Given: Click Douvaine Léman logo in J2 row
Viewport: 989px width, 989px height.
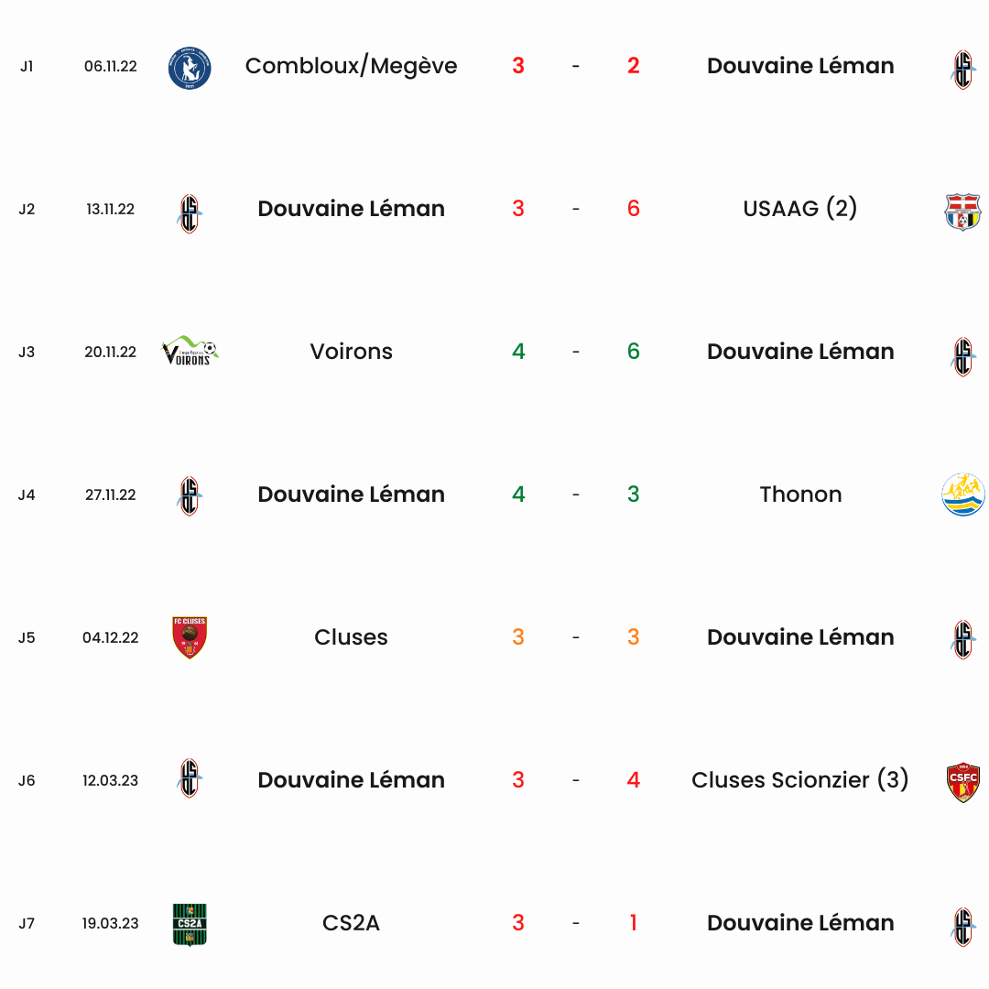Looking at the screenshot, I should (190, 213).
